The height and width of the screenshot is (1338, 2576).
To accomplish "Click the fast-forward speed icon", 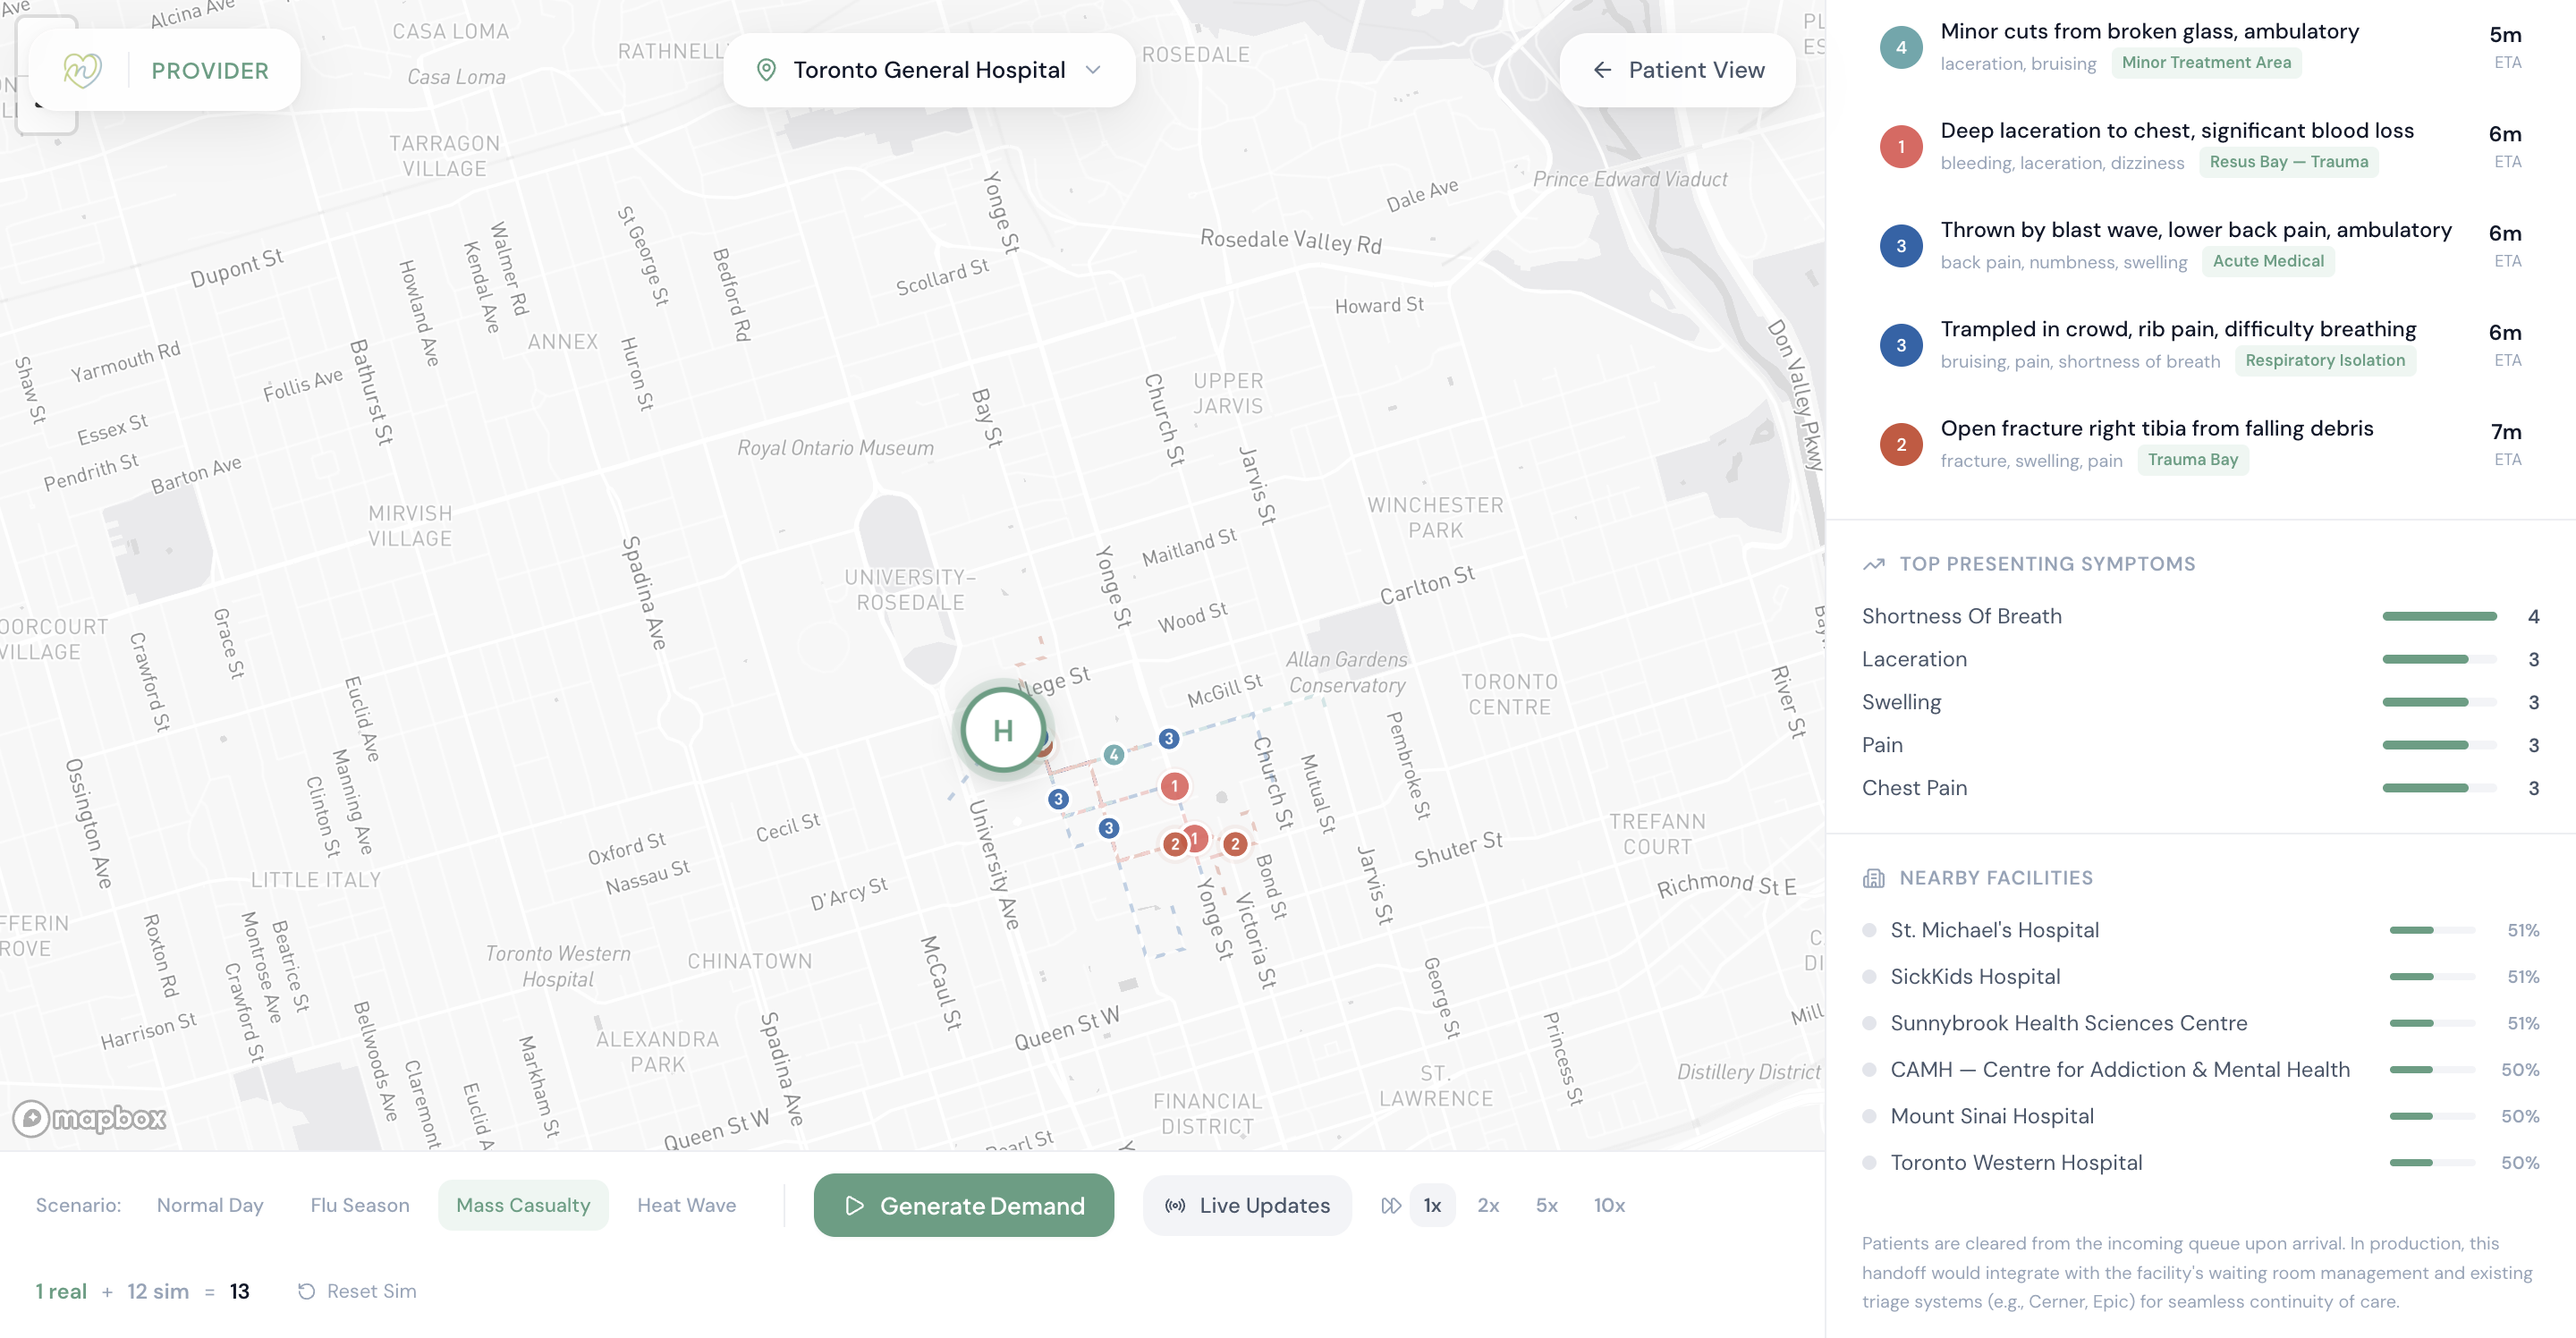I will (1390, 1205).
